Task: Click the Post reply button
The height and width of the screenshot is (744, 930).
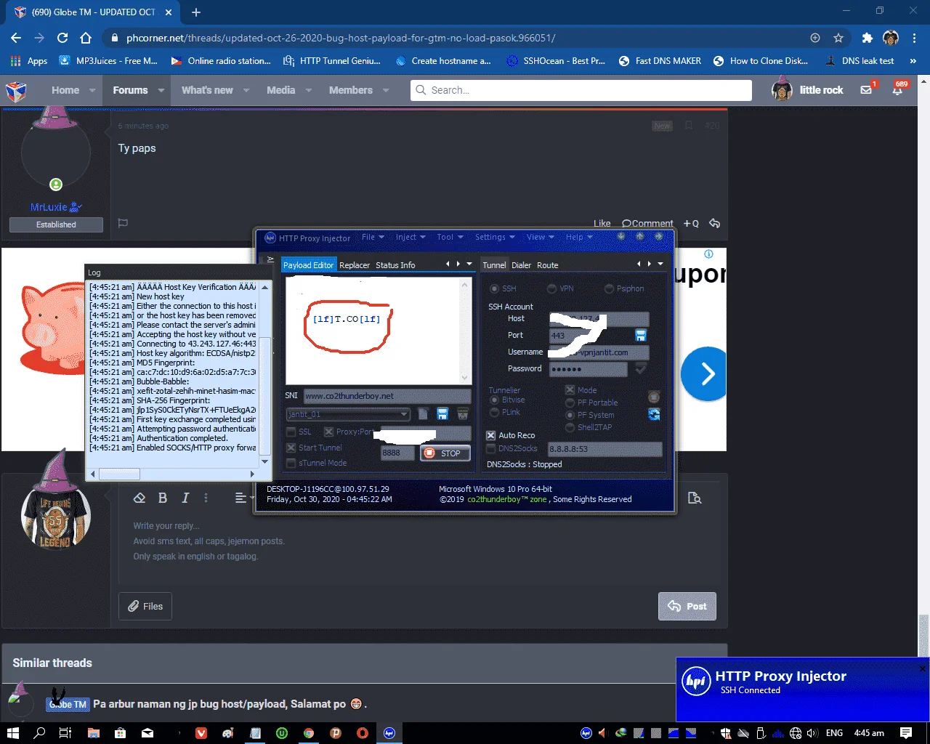Action: (687, 606)
